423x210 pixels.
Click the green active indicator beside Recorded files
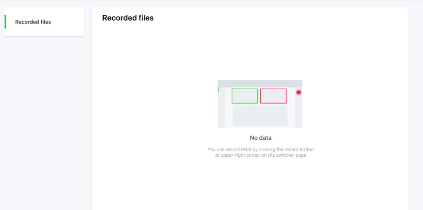(5, 22)
